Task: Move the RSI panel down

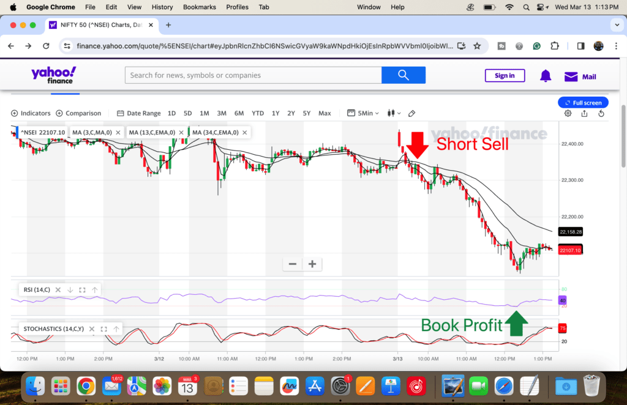Action: [70, 290]
